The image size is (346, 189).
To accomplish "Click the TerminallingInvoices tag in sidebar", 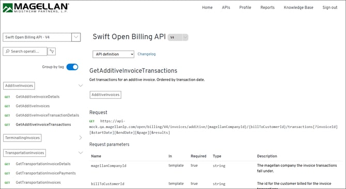I will [22, 137].
